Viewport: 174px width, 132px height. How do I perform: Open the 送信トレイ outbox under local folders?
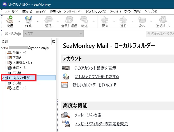coord(19,88)
